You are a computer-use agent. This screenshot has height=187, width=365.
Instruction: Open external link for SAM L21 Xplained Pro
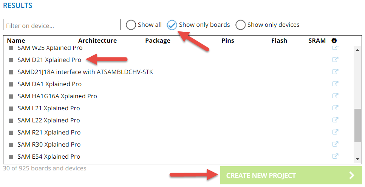[x=335, y=108]
